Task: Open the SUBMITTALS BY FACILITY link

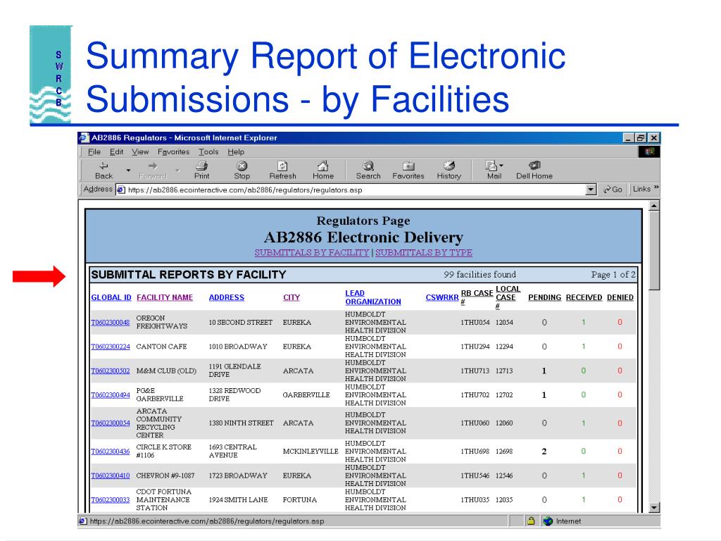Action: point(312,253)
